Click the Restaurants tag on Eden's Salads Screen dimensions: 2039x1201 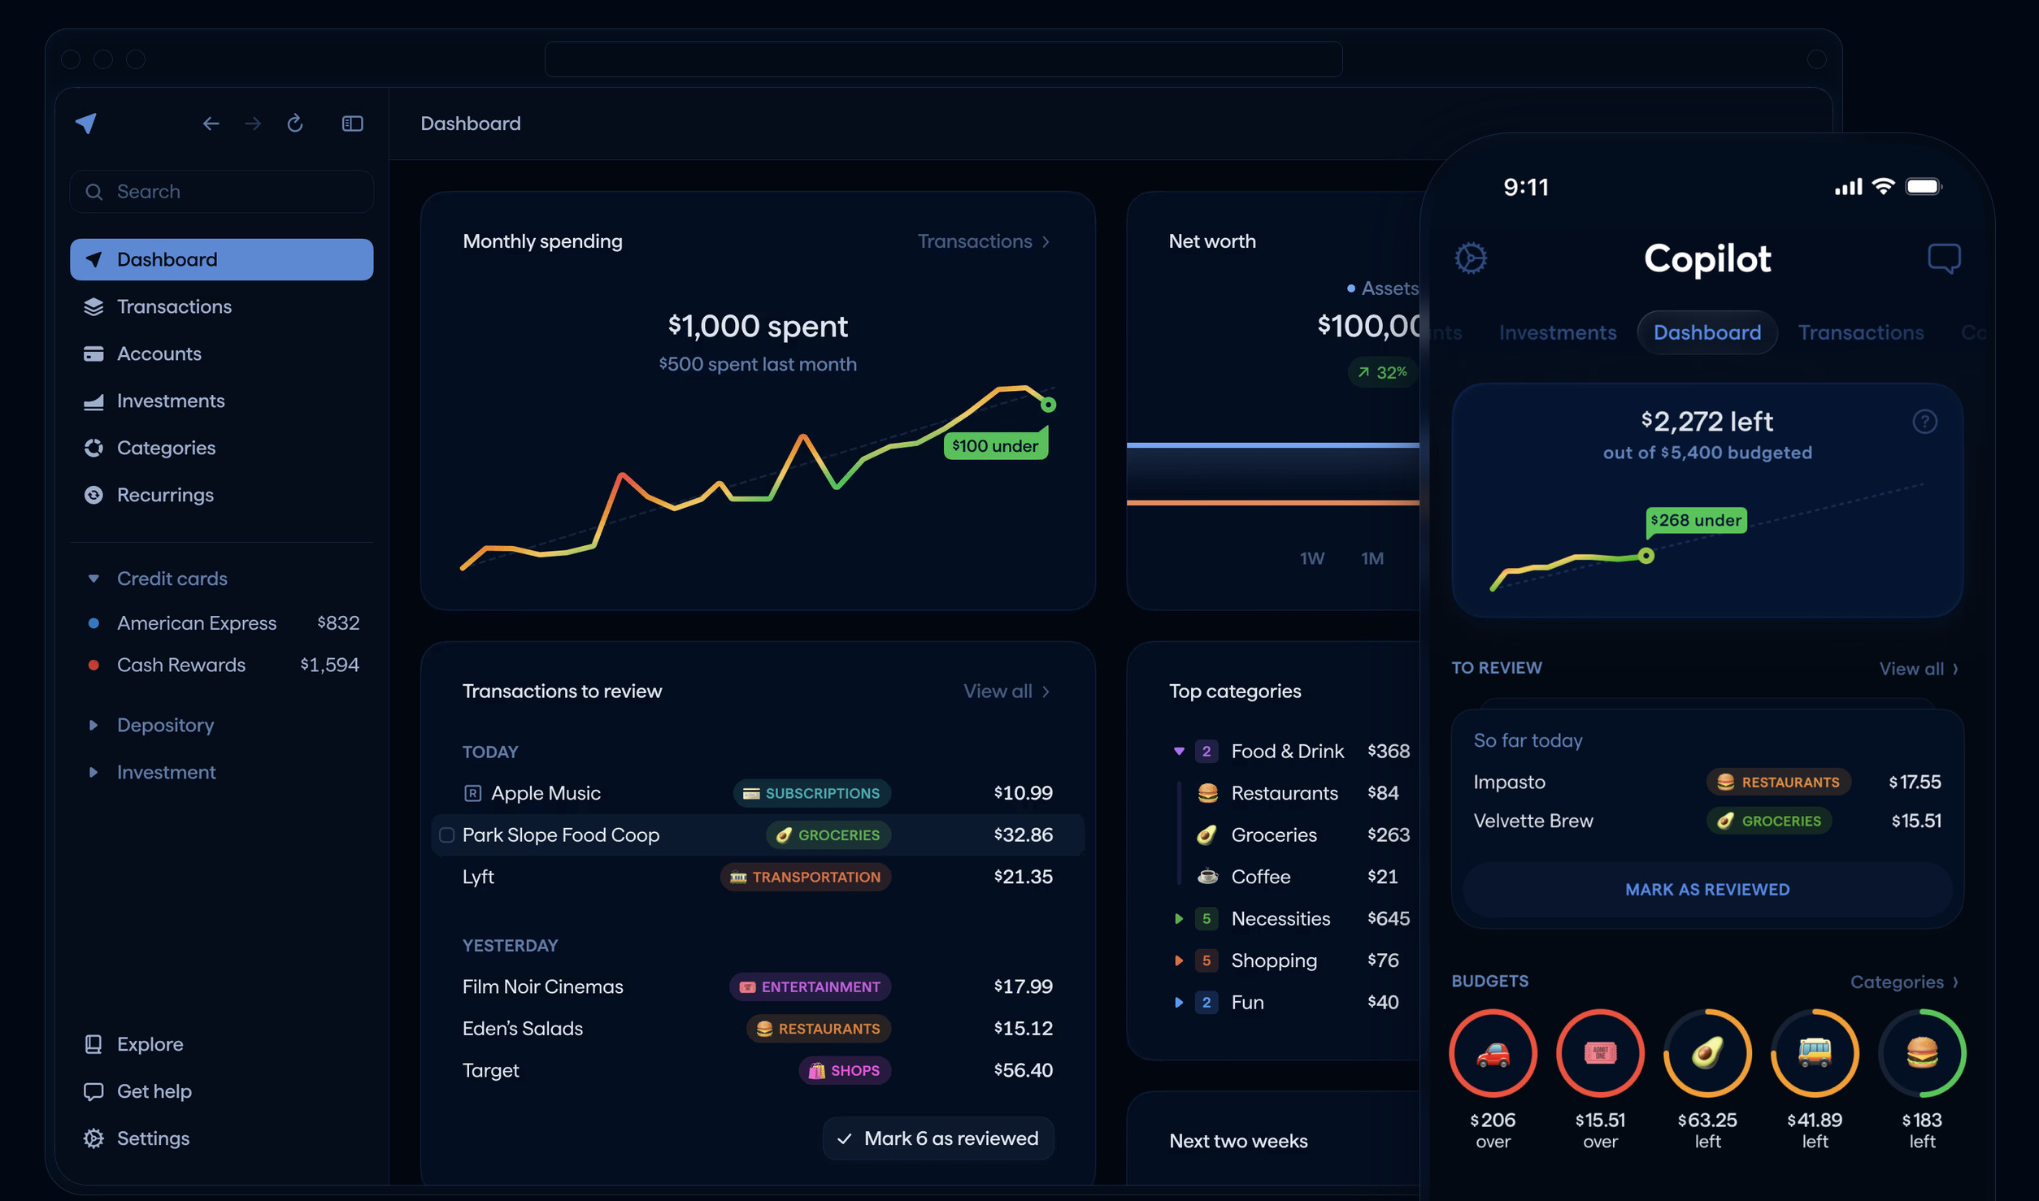tap(819, 1029)
